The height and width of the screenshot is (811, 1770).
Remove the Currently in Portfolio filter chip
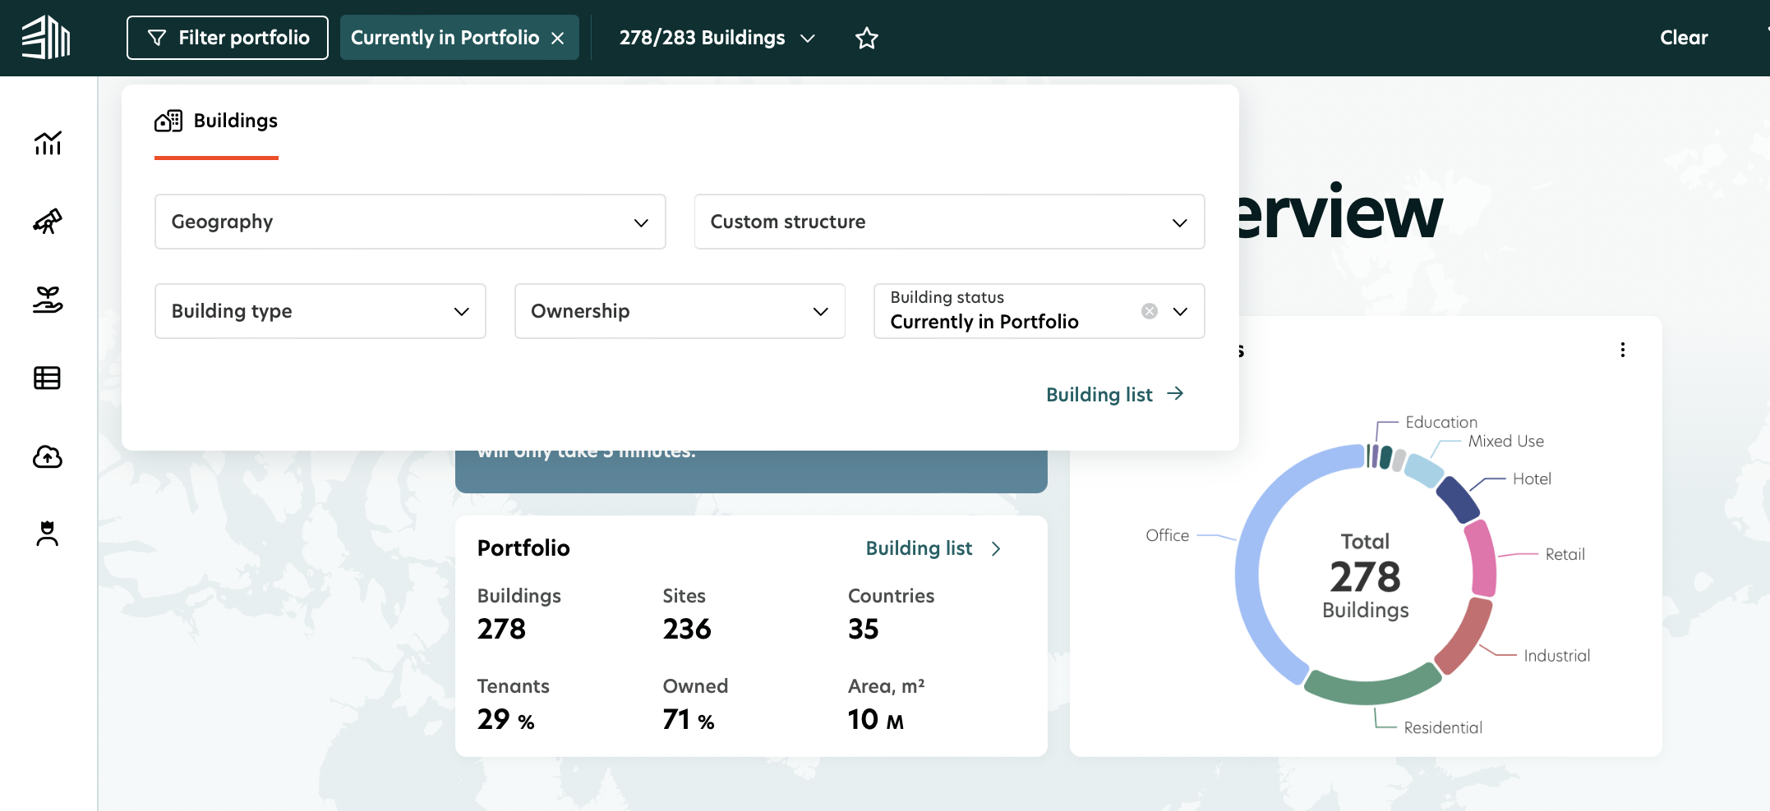pyautogui.click(x=558, y=39)
